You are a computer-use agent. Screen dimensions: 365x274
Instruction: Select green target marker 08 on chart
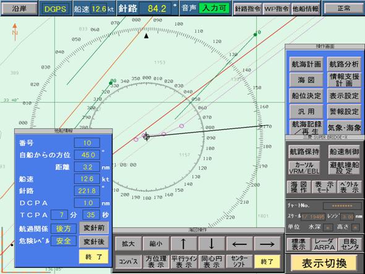click(111, 83)
